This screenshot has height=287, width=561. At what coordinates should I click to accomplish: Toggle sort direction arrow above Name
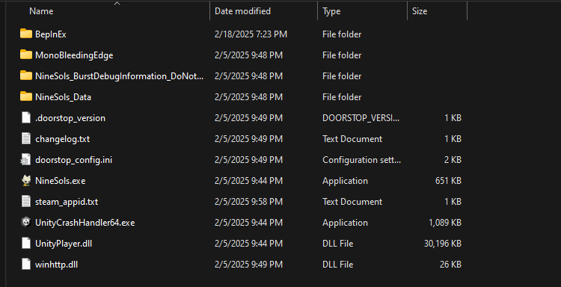coord(117,3)
